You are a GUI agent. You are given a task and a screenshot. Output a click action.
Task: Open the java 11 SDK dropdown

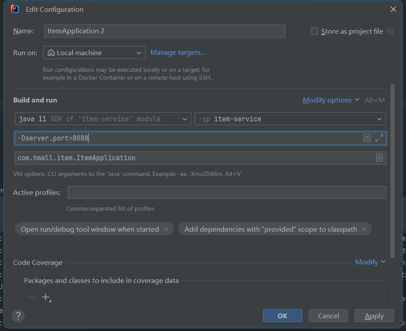pos(103,119)
